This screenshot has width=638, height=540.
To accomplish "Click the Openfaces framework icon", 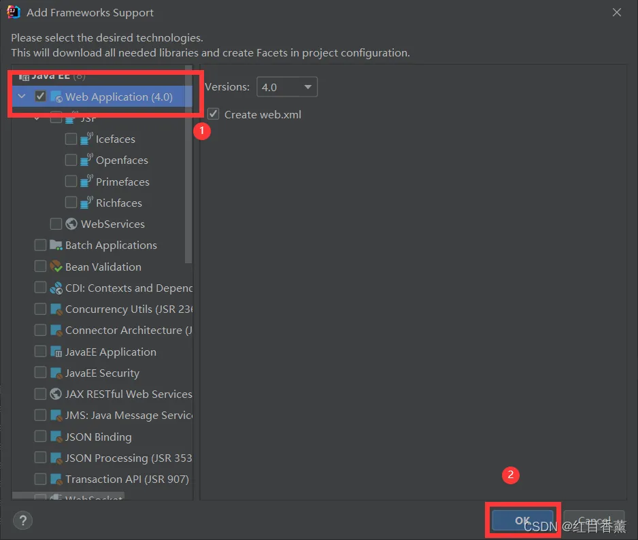I will point(86,160).
